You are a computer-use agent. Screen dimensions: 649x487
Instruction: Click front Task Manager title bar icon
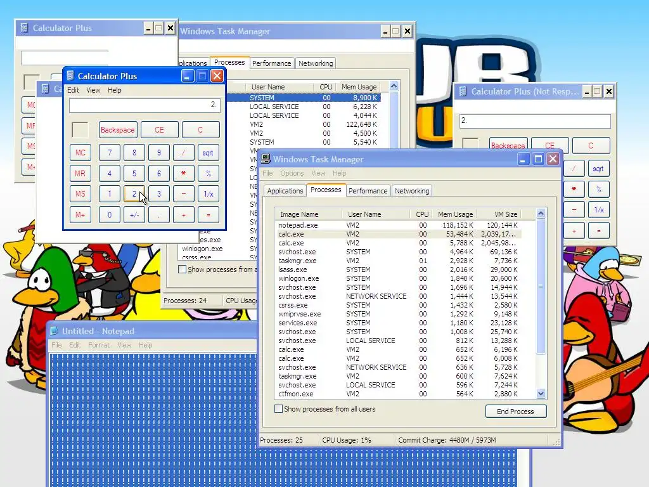(x=266, y=159)
